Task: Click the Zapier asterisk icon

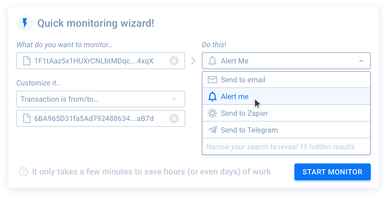Action: click(x=212, y=113)
